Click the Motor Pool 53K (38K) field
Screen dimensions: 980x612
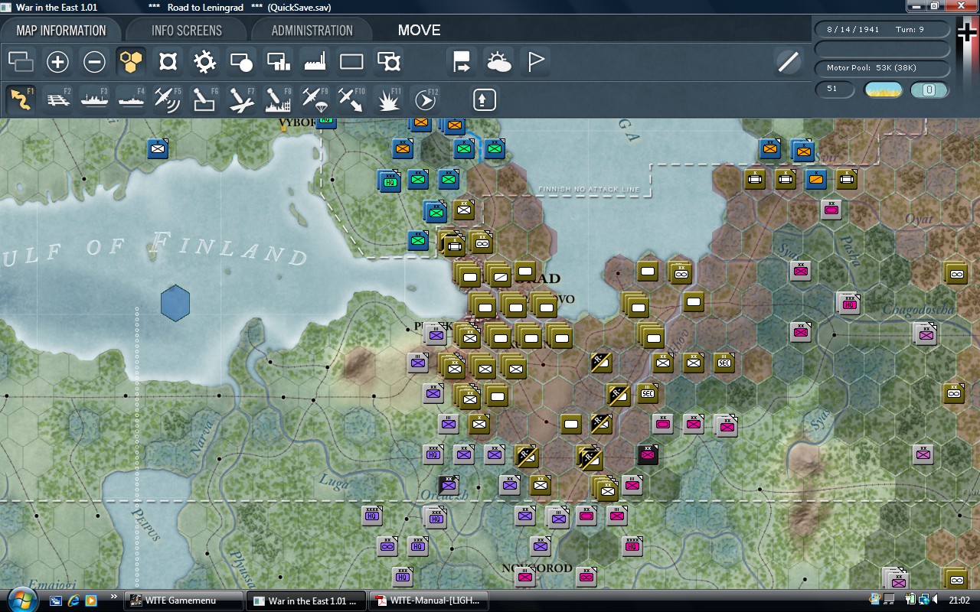881,68
